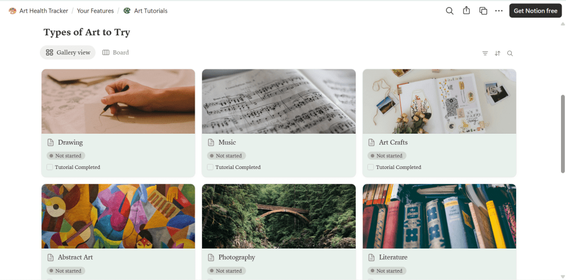Click the Get Notion free button
This screenshot has width=566, height=280.
536,11
